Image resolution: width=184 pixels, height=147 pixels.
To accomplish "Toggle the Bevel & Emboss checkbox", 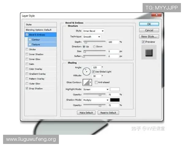I will coord(27,35).
